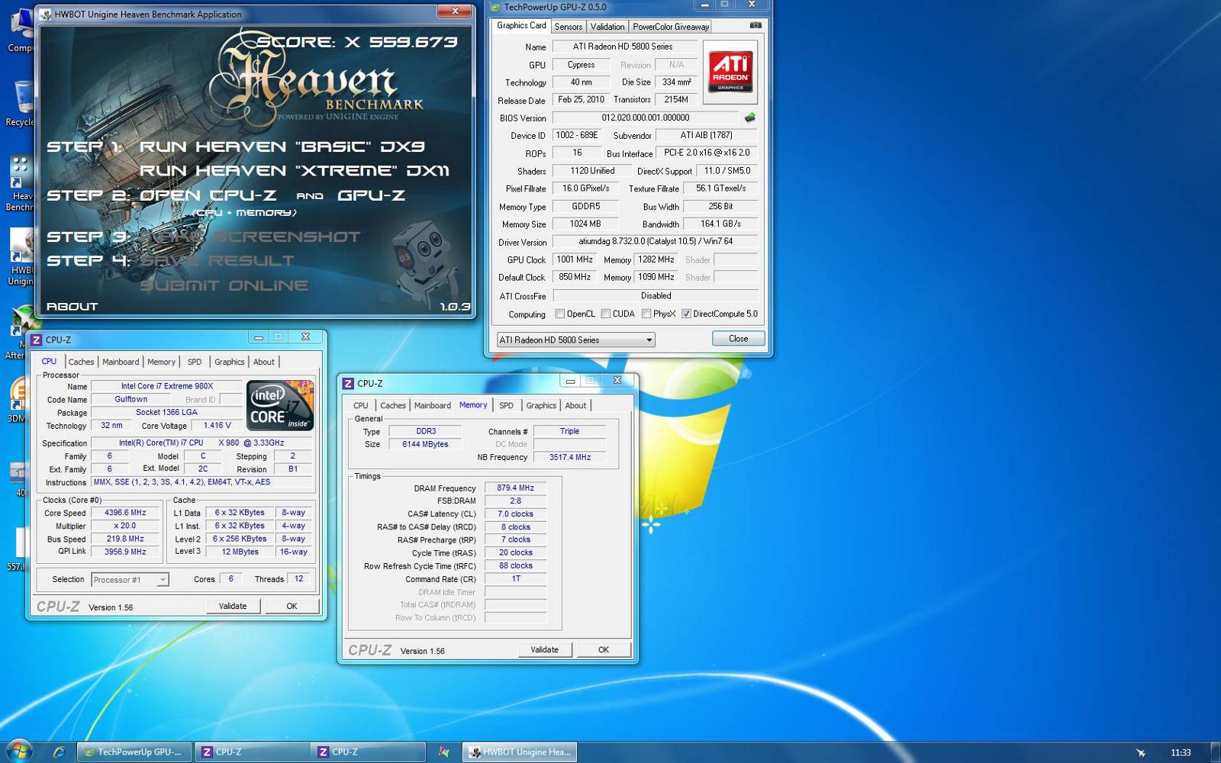The height and width of the screenshot is (763, 1221).
Task: Click SUBMIT ONLINE in the Heaven window
Action: 224,285
